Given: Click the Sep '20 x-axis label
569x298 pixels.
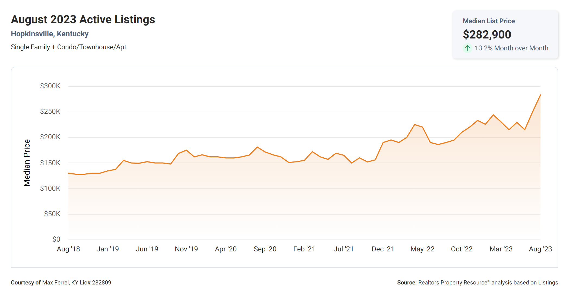Looking at the screenshot, I should pos(265,249).
